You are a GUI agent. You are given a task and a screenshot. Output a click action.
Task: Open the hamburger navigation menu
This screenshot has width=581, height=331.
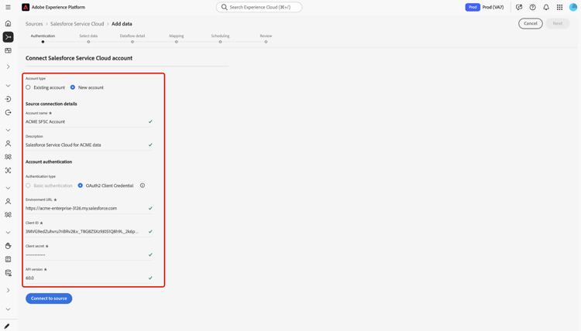[x=8, y=7]
